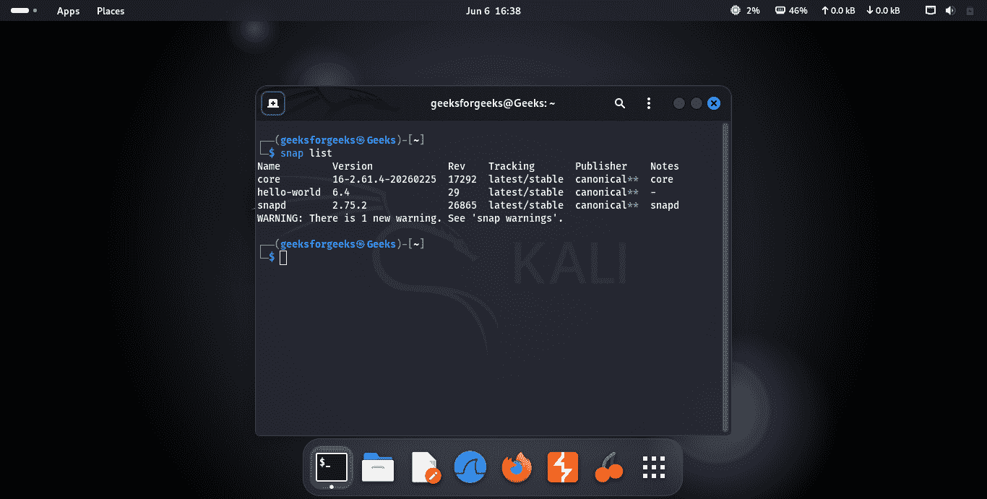Click the window title geeksforgeeks@Geeks: ~

pos(493,103)
